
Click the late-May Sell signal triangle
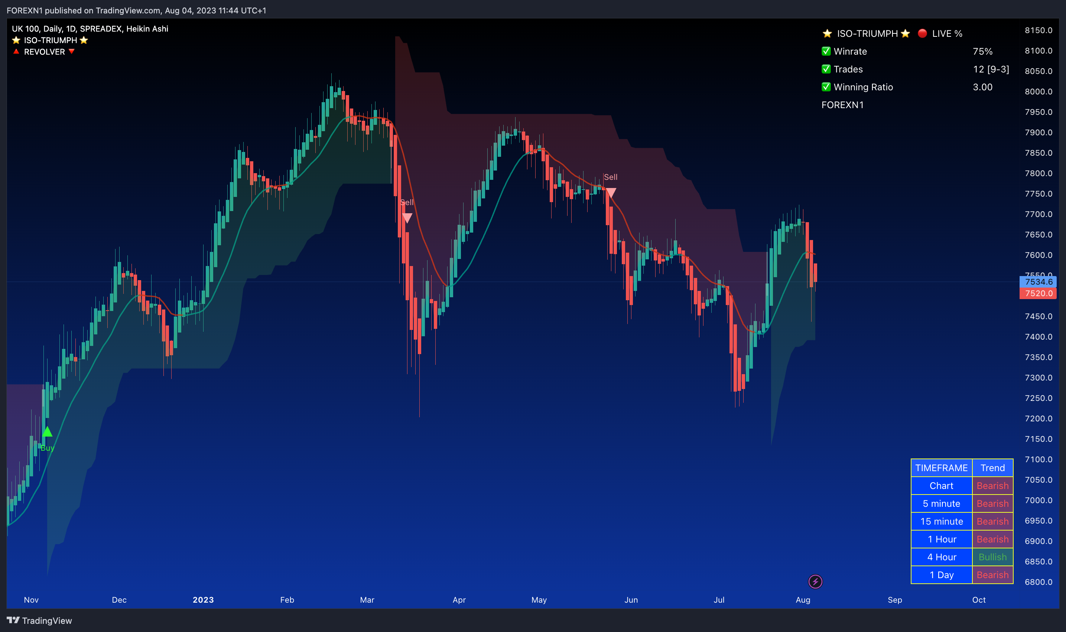tap(611, 193)
